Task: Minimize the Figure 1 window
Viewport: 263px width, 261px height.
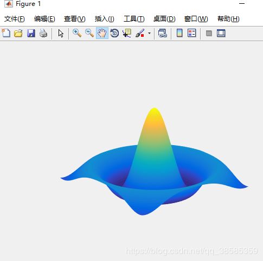Action: (242, 3)
